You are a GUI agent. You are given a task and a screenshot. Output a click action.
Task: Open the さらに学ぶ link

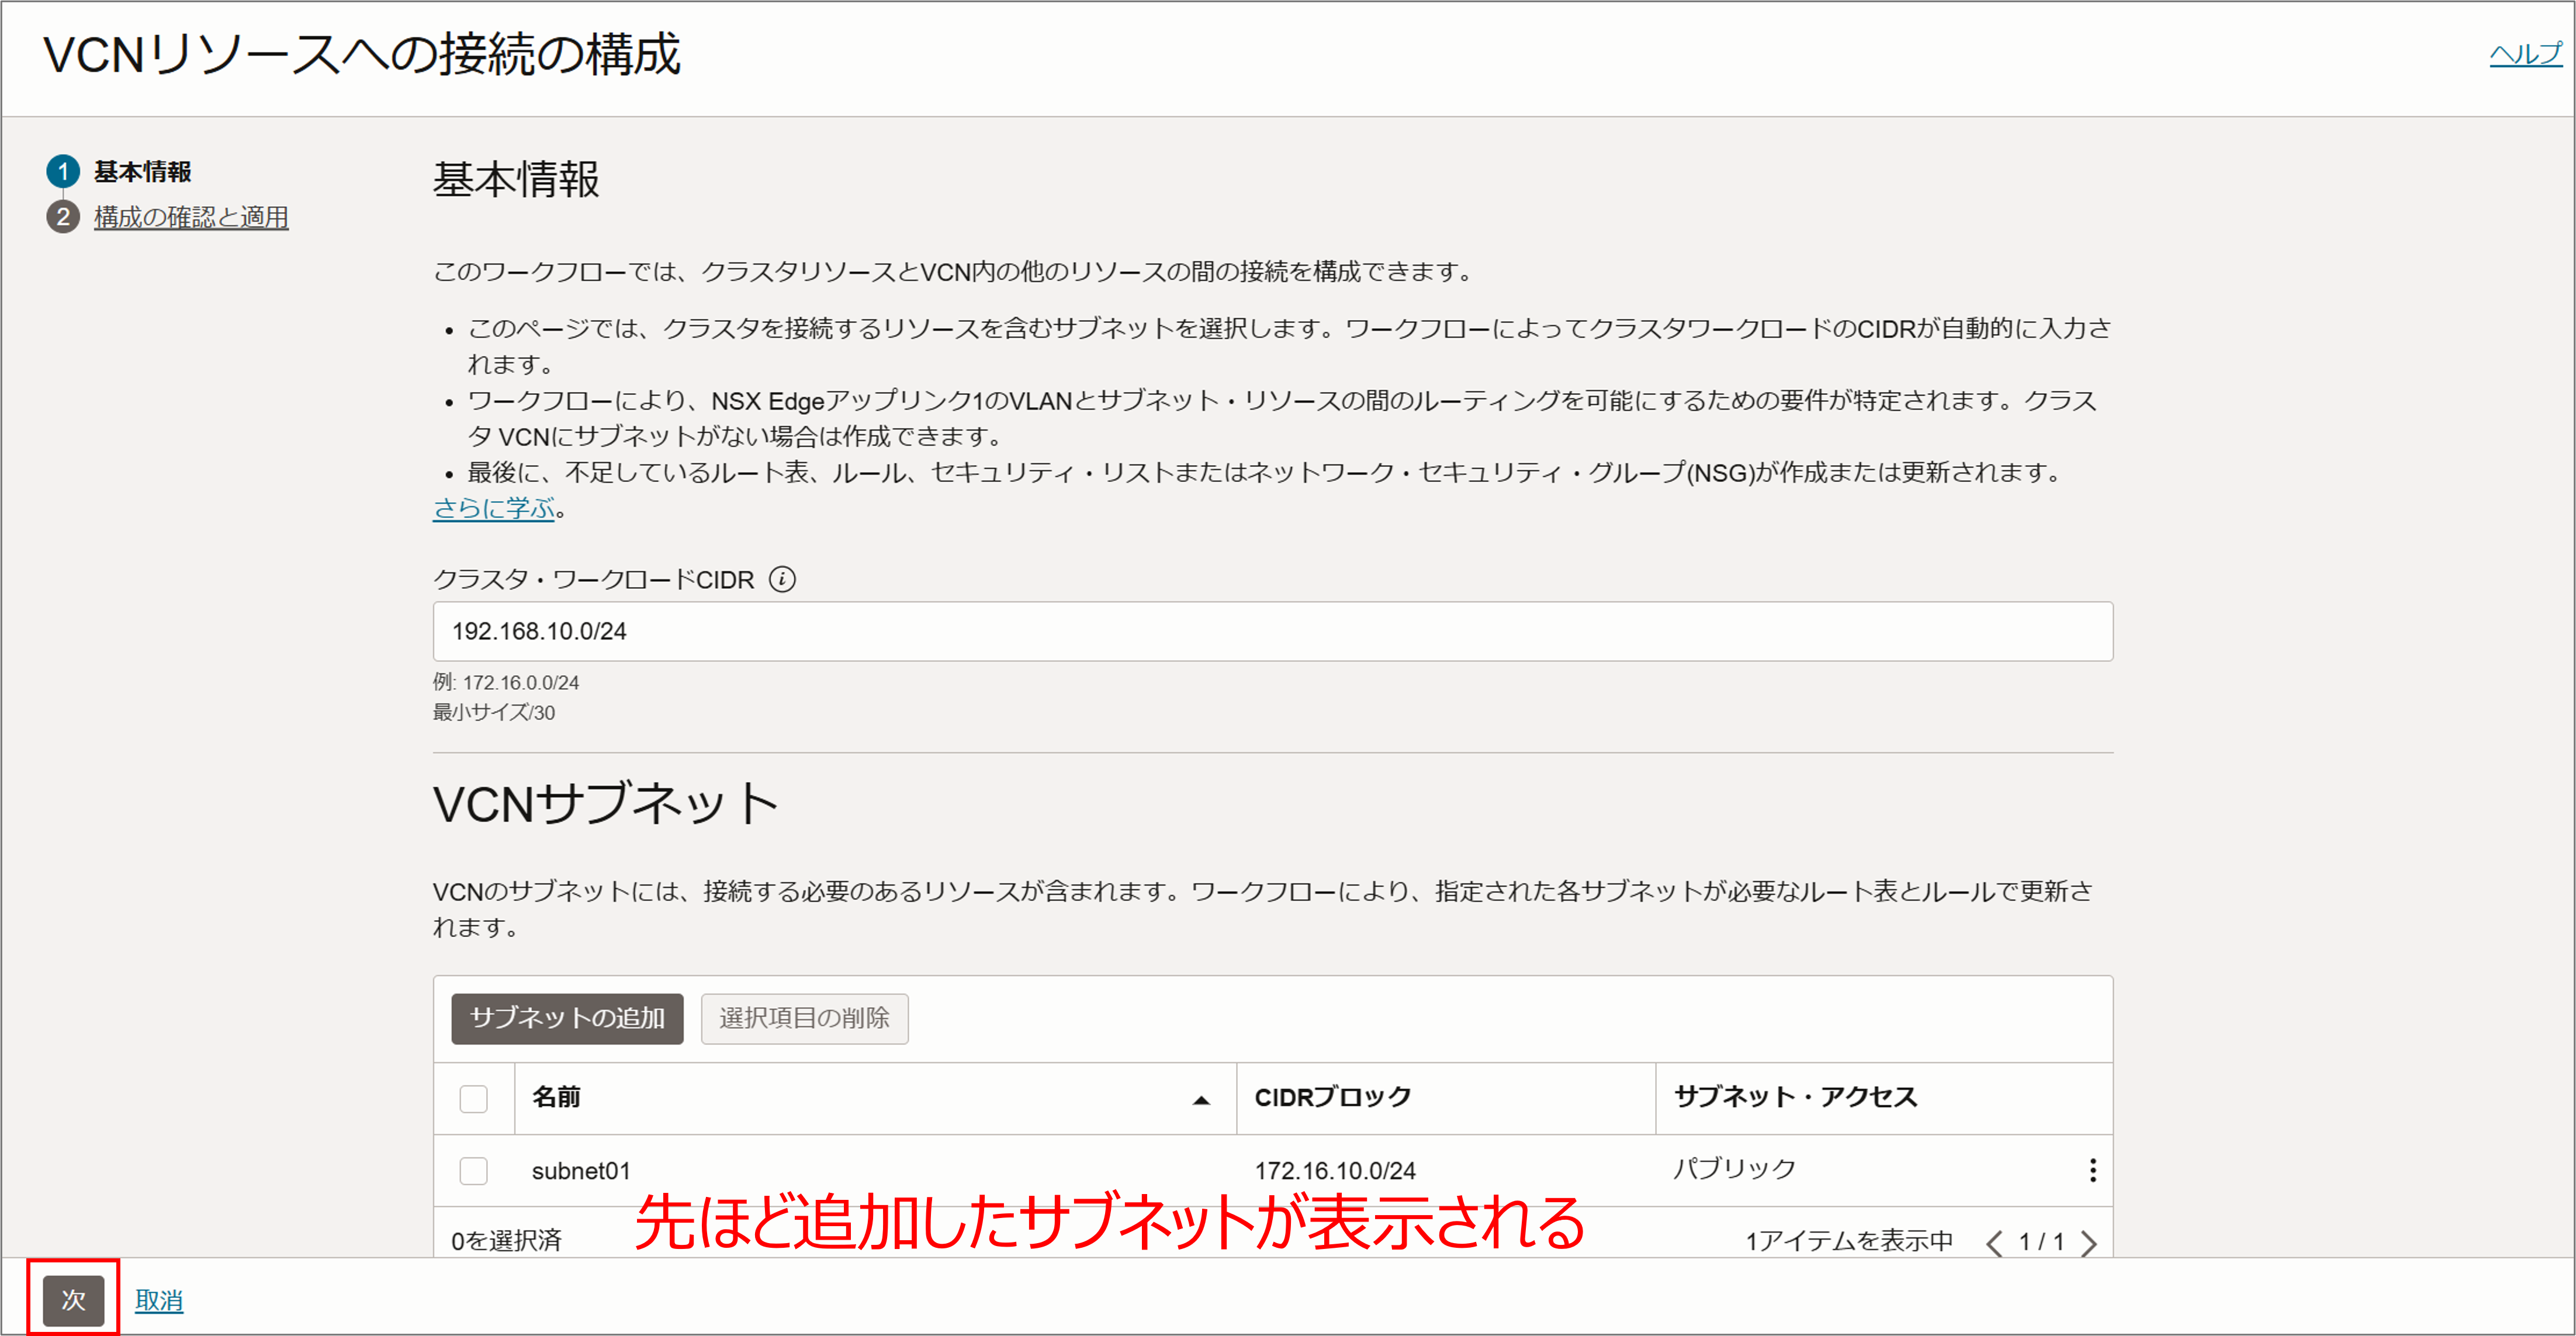coord(493,508)
